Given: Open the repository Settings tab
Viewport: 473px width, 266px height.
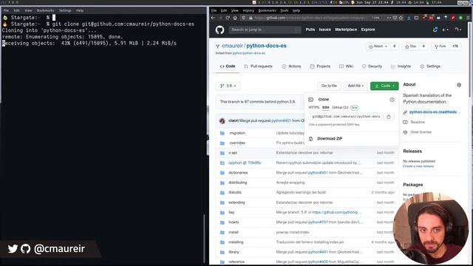Looking at the screenshot, I should 430,66.
